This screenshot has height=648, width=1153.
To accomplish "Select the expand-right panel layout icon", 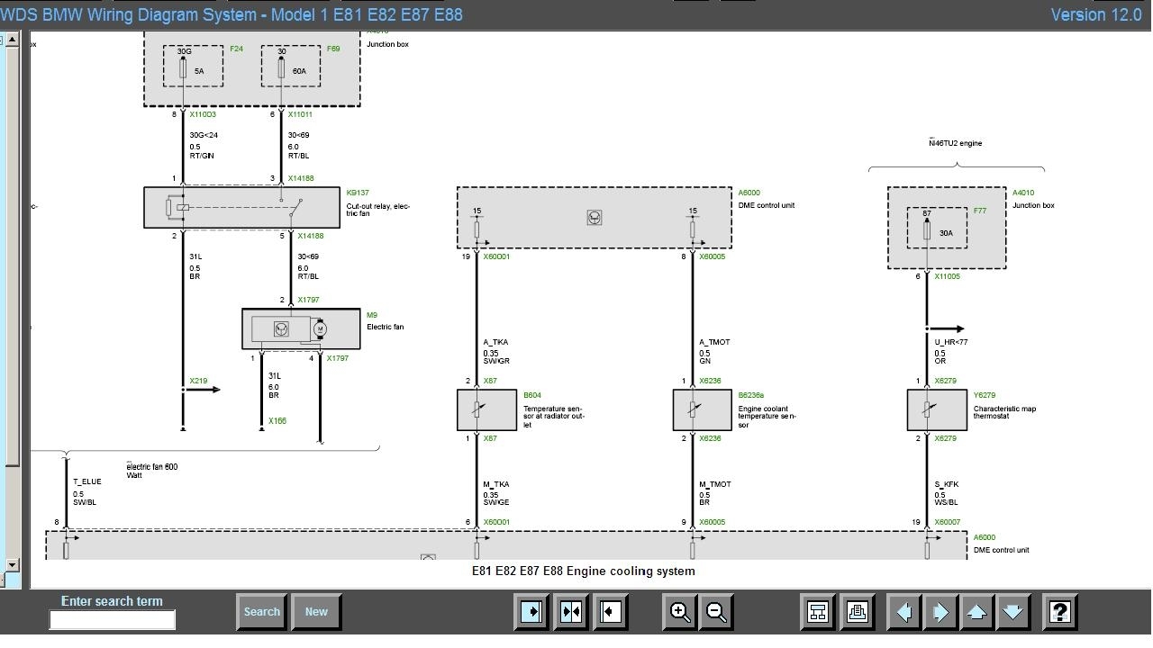I will point(532,612).
